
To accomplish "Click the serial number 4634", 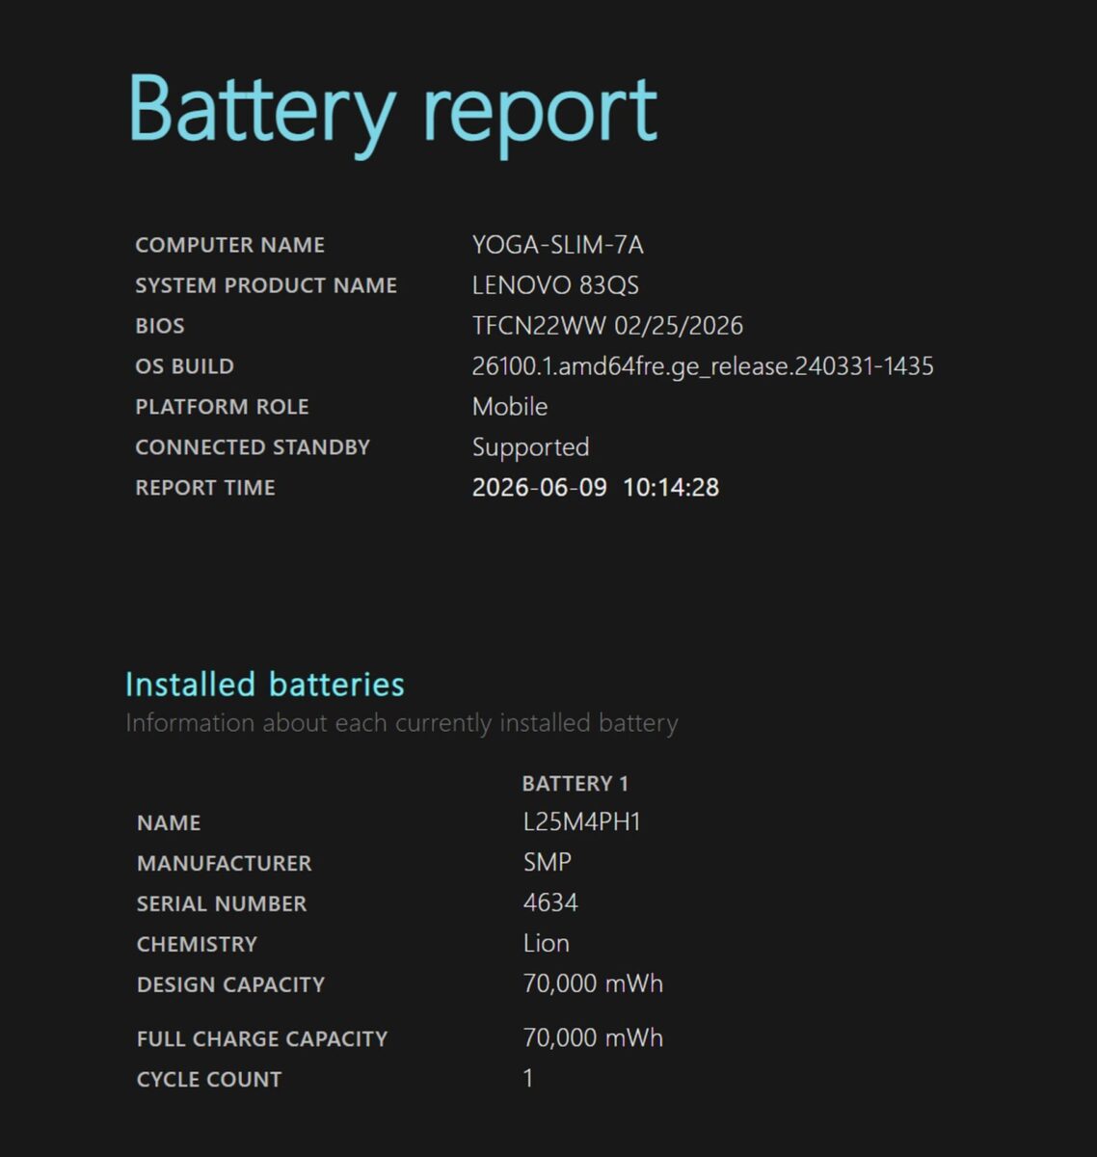I will pyautogui.click(x=550, y=903).
